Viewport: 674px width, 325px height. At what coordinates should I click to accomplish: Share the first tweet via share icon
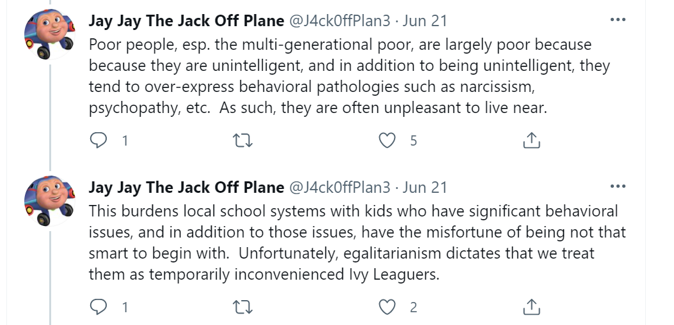532,140
